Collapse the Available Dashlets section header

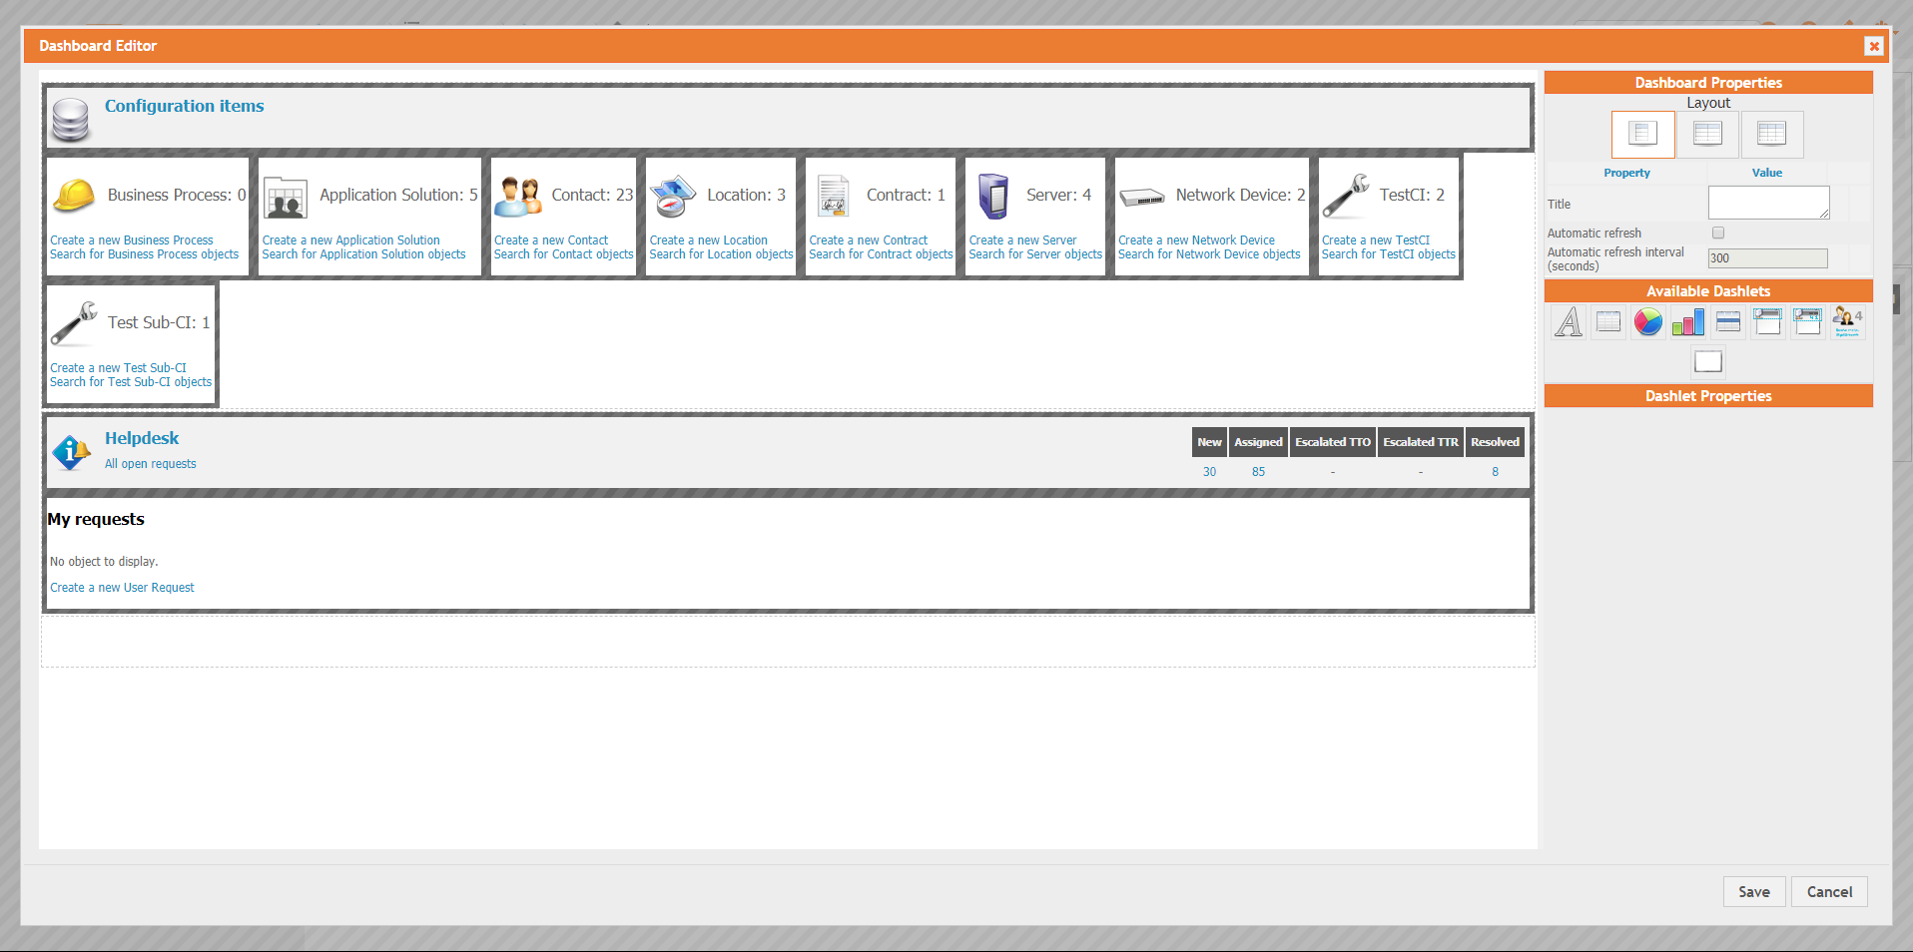tap(1707, 291)
